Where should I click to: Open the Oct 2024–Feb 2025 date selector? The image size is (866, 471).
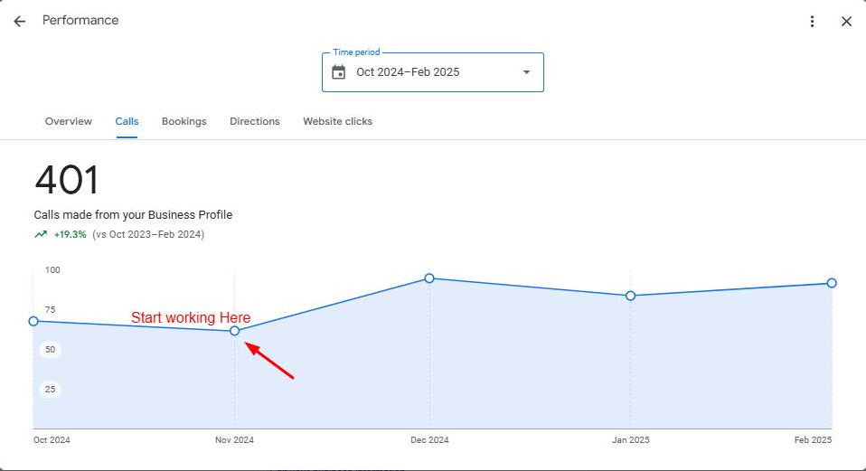433,72
